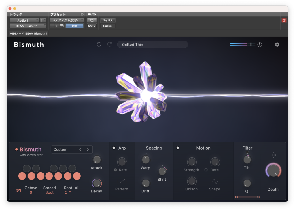Click the Attack knob
The image size is (295, 210).
97,160
